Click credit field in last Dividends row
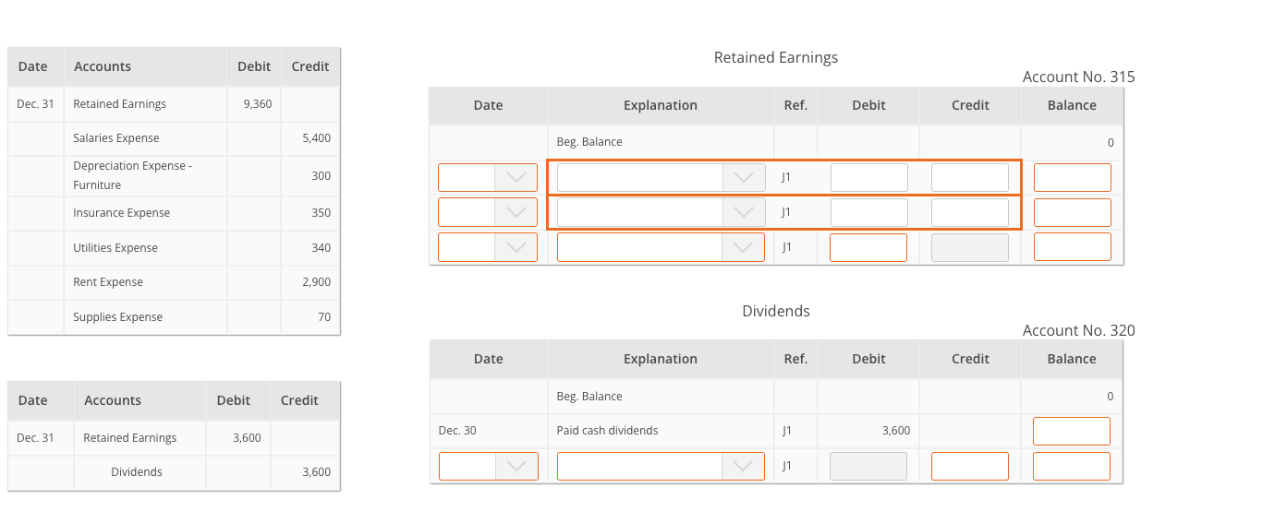 pyautogui.click(x=970, y=466)
